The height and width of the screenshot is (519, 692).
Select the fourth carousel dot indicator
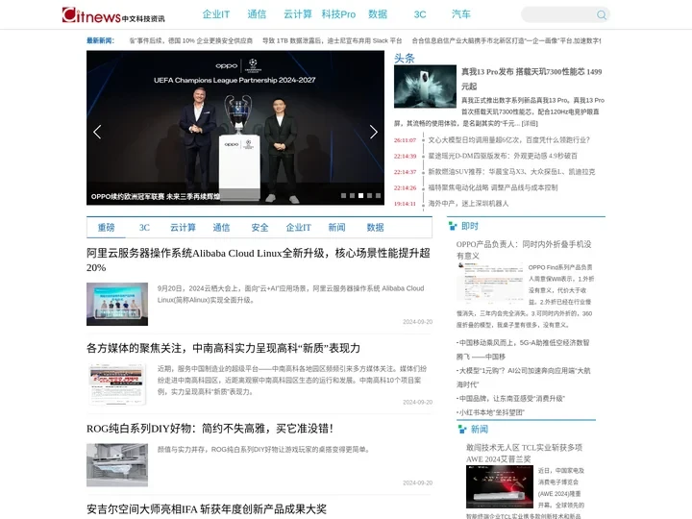(369, 195)
